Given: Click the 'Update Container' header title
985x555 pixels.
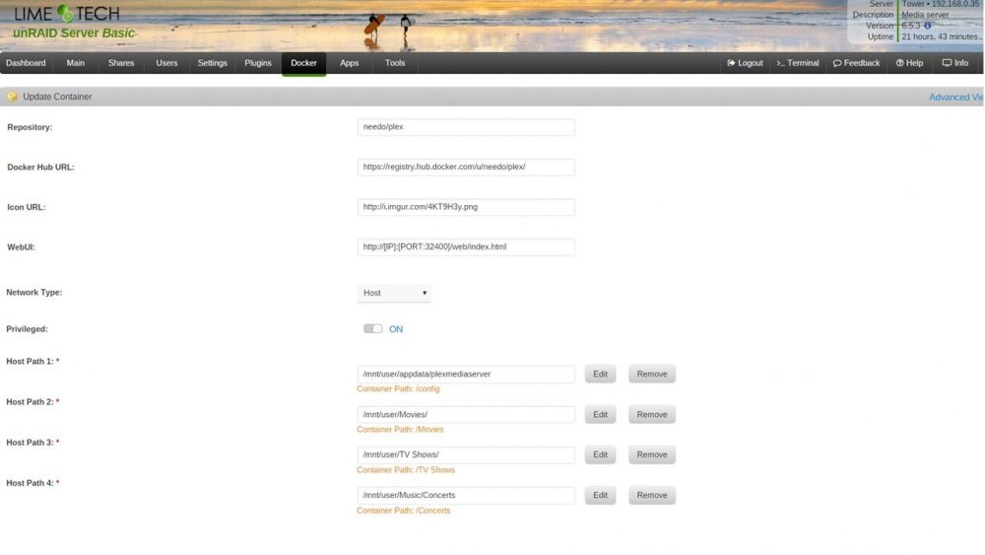Looking at the screenshot, I should [57, 97].
